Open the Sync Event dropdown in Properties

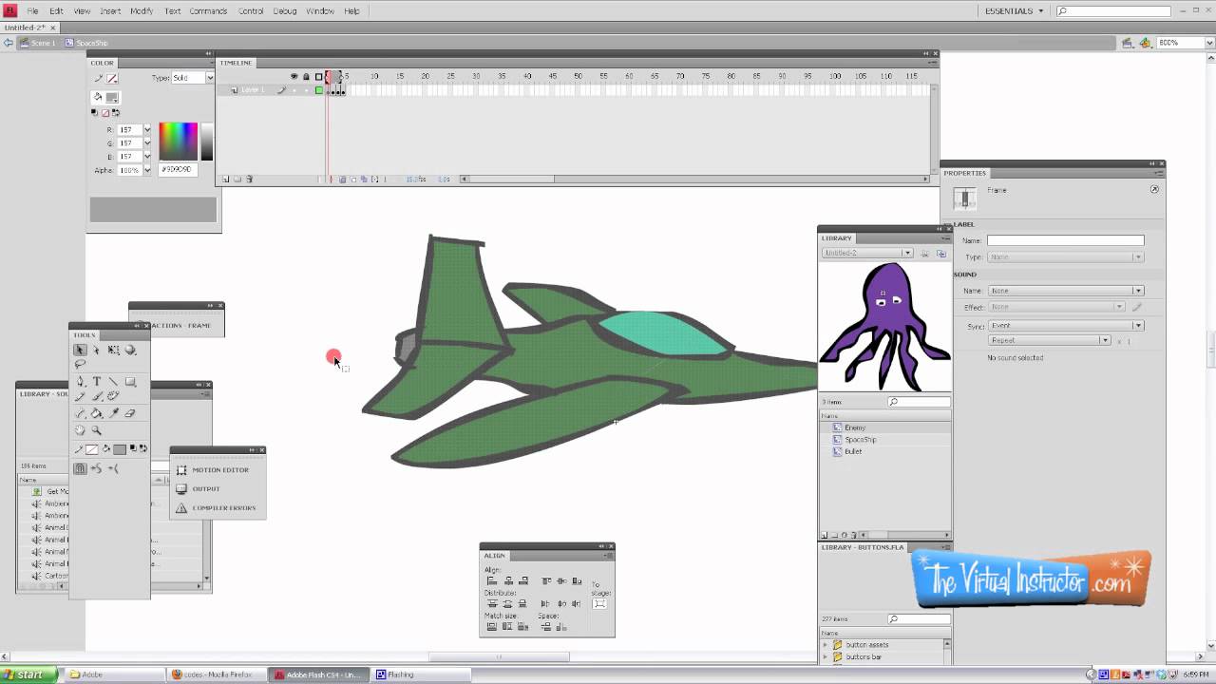[1136, 324]
